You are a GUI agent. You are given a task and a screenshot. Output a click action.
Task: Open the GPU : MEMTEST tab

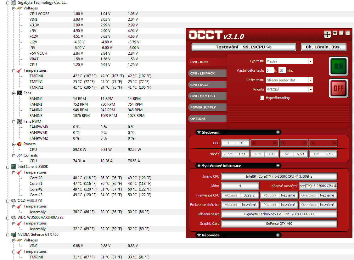tap(207, 96)
